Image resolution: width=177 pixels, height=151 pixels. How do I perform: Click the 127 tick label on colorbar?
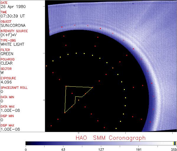101,150
